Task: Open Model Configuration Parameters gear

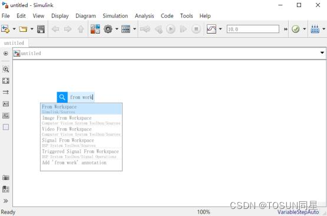Action: click(x=108, y=29)
